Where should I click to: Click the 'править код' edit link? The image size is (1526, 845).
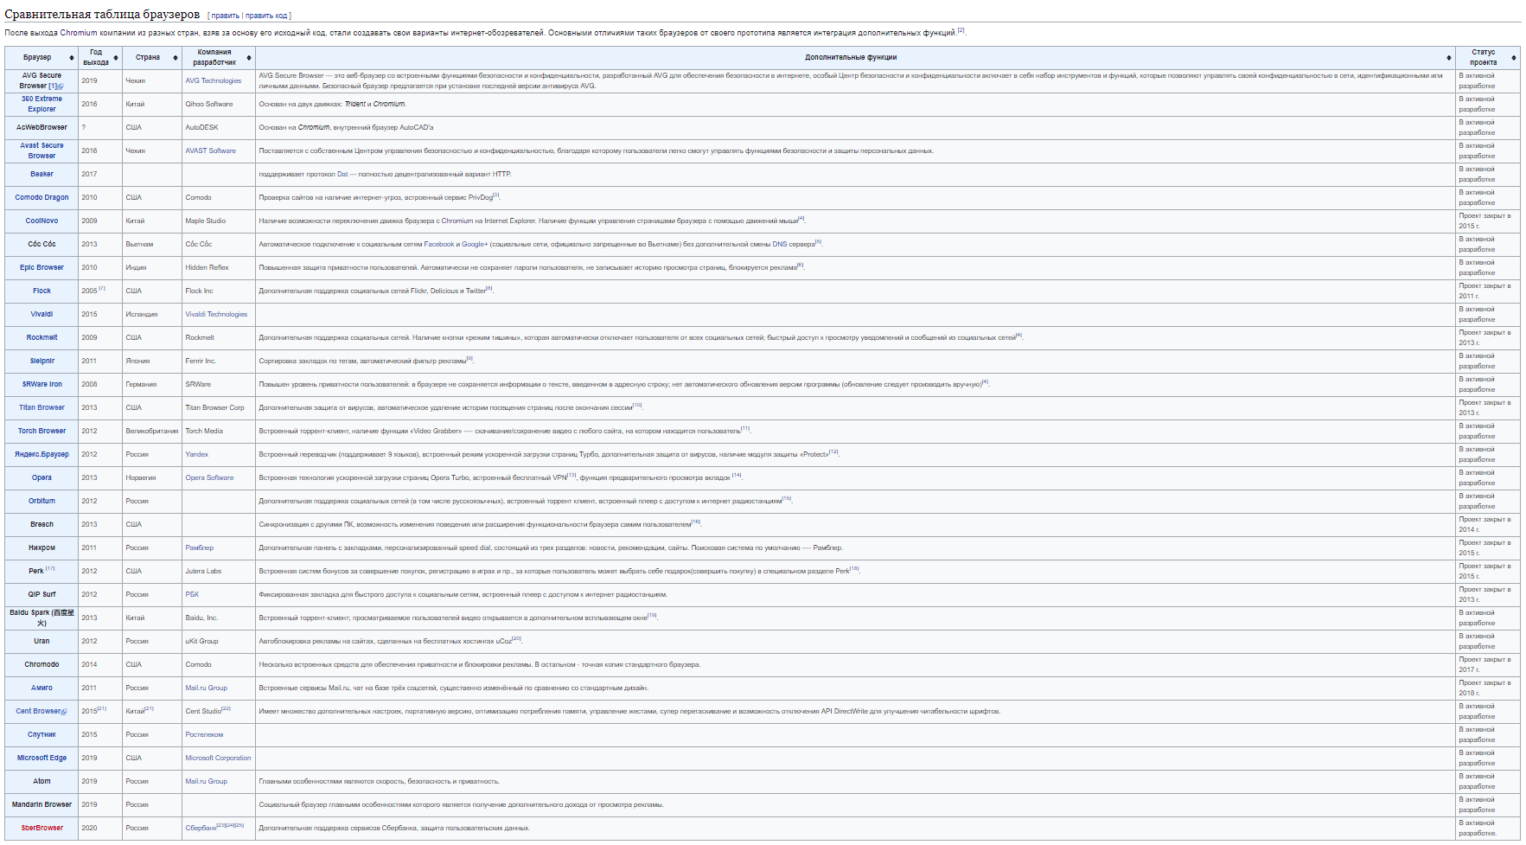266,16
